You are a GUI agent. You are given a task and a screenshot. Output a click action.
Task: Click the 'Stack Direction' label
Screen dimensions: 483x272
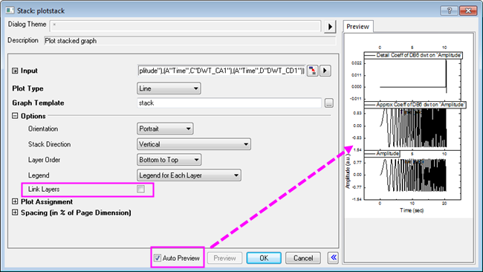click(x=49, y=144)
